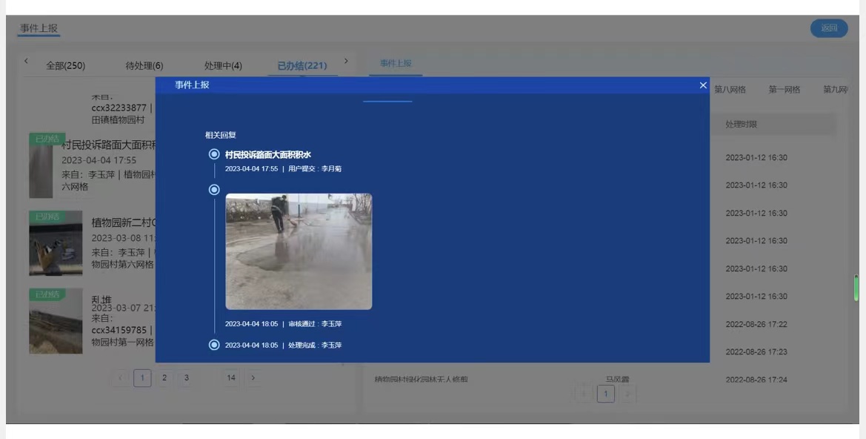Click previous page arrow in left pagination
This screenshot has height=439, width=866.
(x=121, y=378)
